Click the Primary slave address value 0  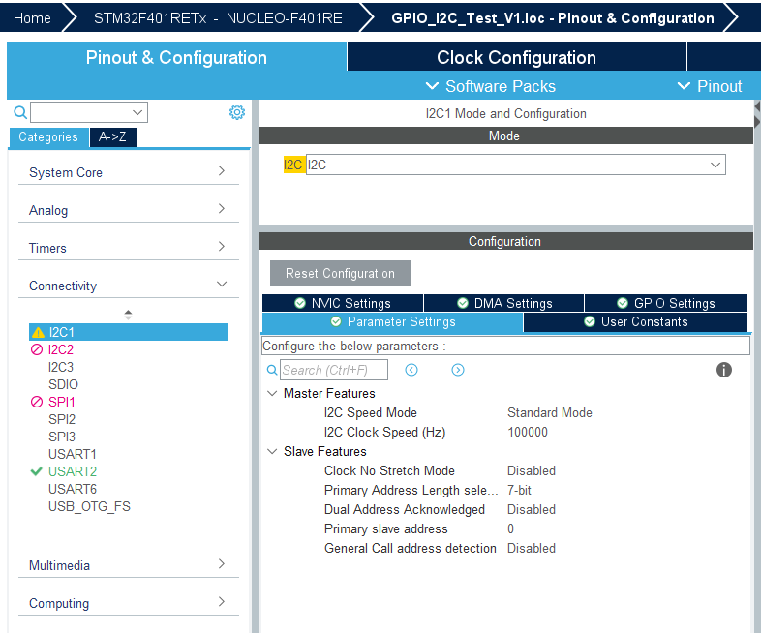coord(510,529)
